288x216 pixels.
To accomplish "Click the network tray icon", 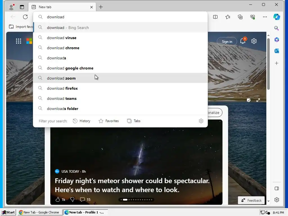I will click(x=263, y=213).
